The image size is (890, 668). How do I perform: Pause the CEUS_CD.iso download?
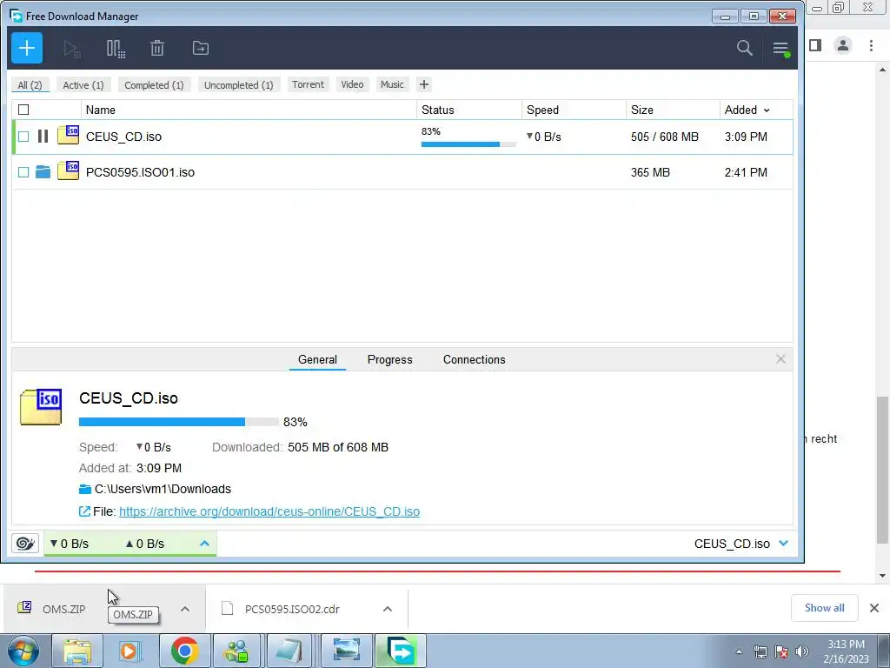(43, 137)
